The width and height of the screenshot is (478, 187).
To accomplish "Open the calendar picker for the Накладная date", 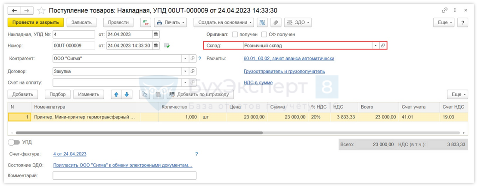I will click(156, 34).
